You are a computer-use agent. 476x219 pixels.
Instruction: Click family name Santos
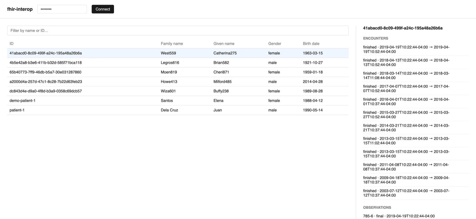(167, 101)
